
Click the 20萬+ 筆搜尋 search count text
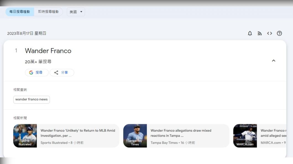pyautogui.click(x=38, y=62)
